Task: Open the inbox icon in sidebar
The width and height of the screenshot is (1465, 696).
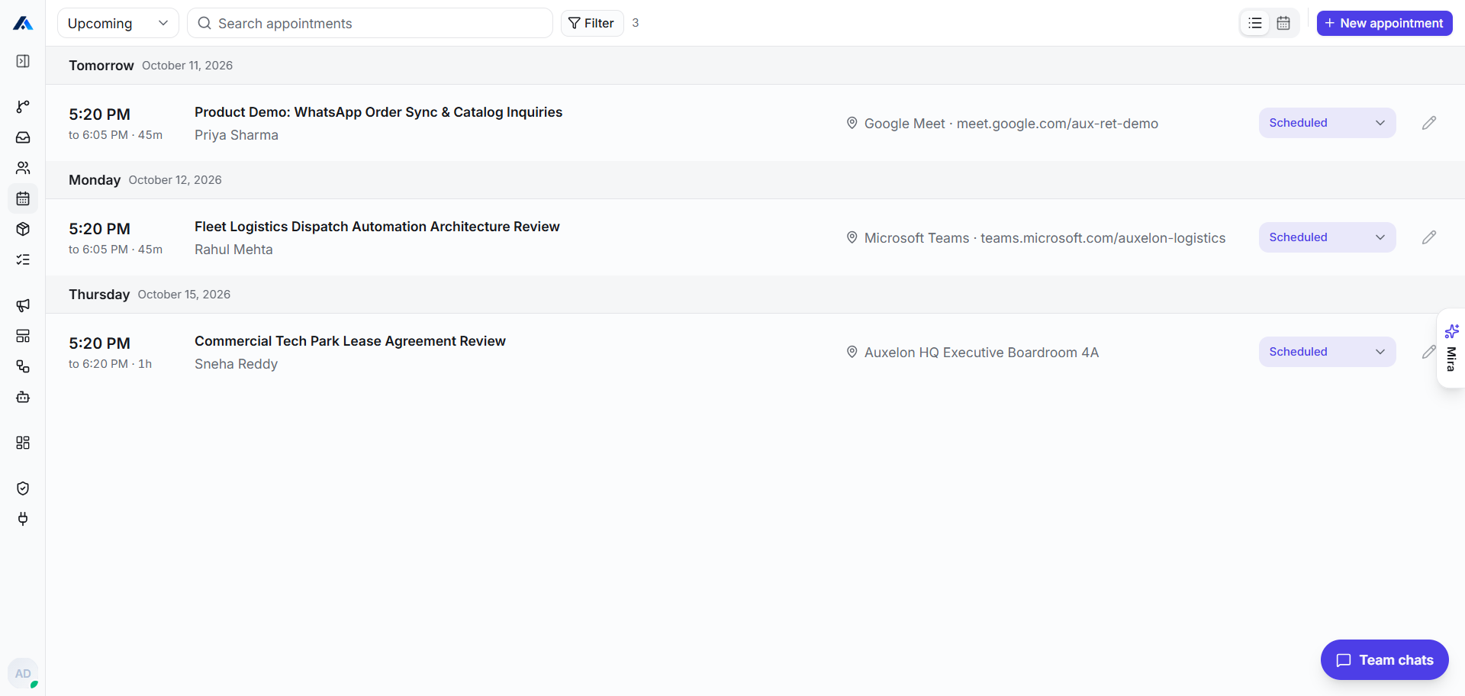Action: coord(23,137)
